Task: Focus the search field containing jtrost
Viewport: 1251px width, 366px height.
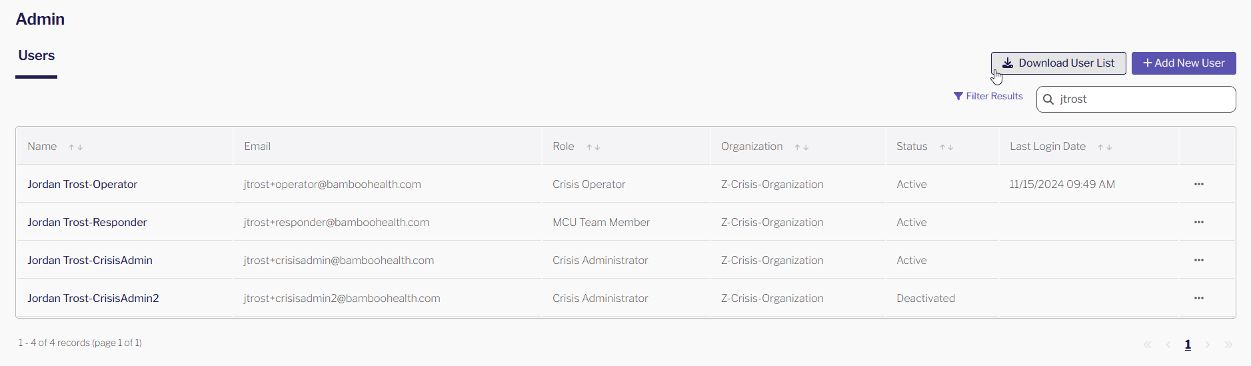Action: (x=1136, y=99)
